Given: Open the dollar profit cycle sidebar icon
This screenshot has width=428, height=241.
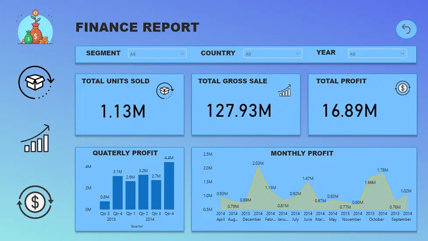Looking at the screenshot, I should [x=35, y=202].
